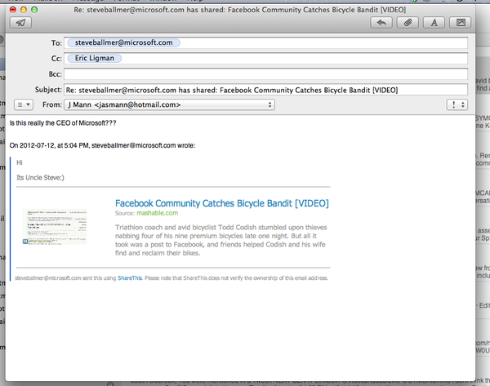Click the 'Is this really the CEO' text line
Image resolution: width=490 pixels, height=386 pixels.
[x=63, y=123]
